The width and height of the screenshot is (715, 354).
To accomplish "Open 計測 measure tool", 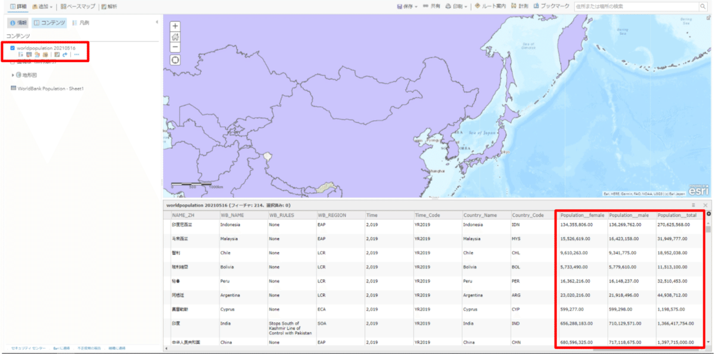I will [x=520, y=7].
